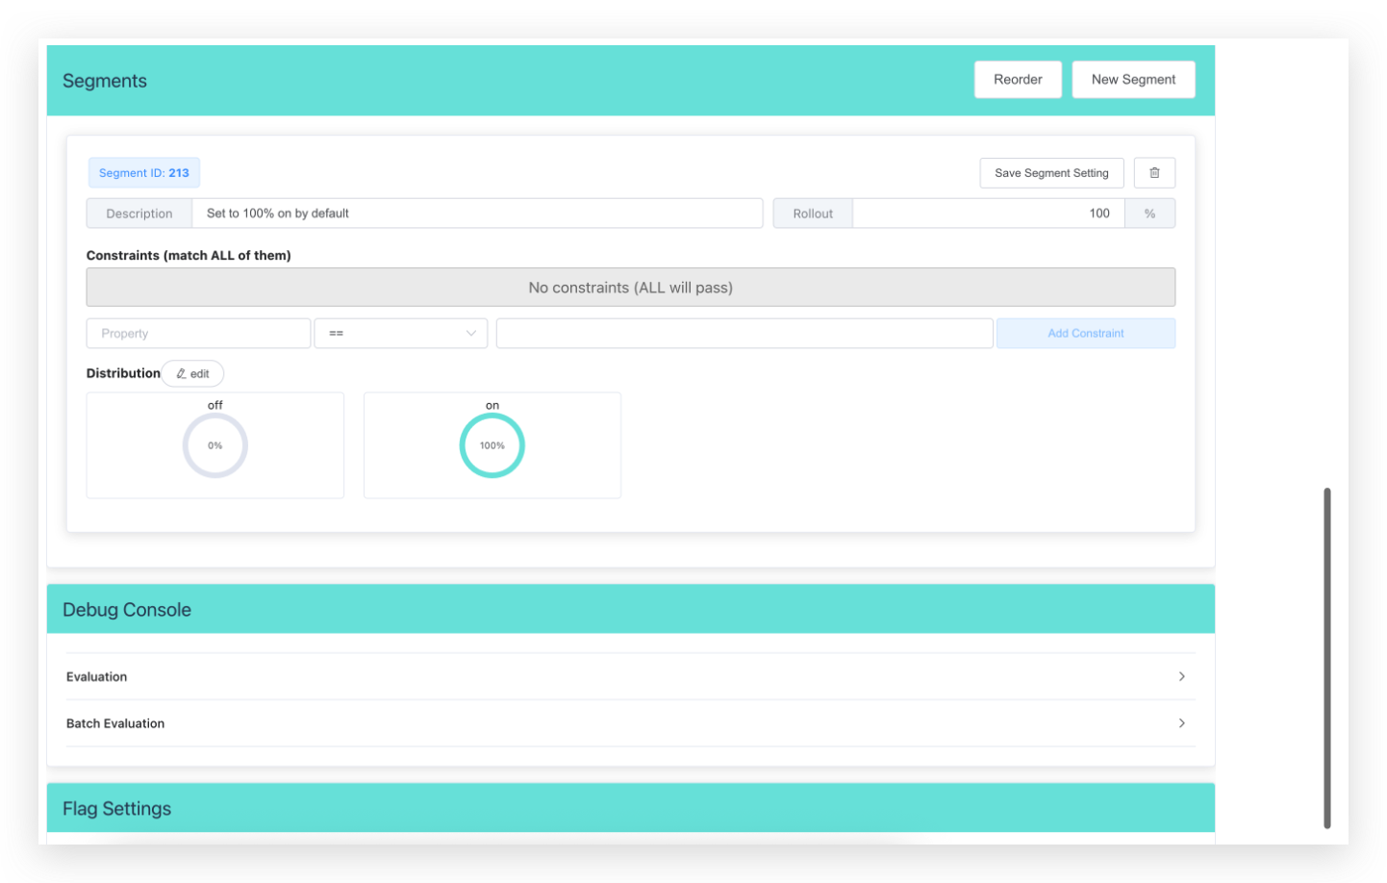The image size is (1387, 883).
Task: Click the Constraints (match ALL of them) label
Action: pos(189,256)
